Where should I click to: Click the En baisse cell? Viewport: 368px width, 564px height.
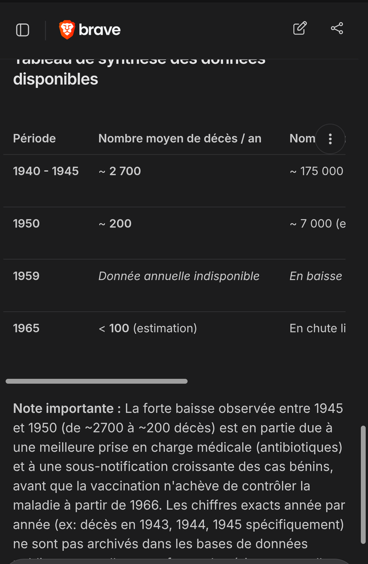point(316,276)
